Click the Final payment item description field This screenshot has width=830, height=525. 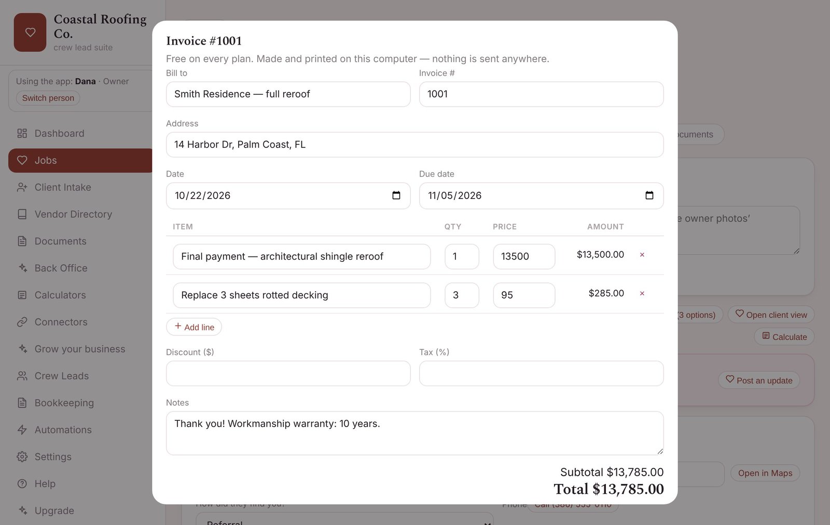point(302,257)
